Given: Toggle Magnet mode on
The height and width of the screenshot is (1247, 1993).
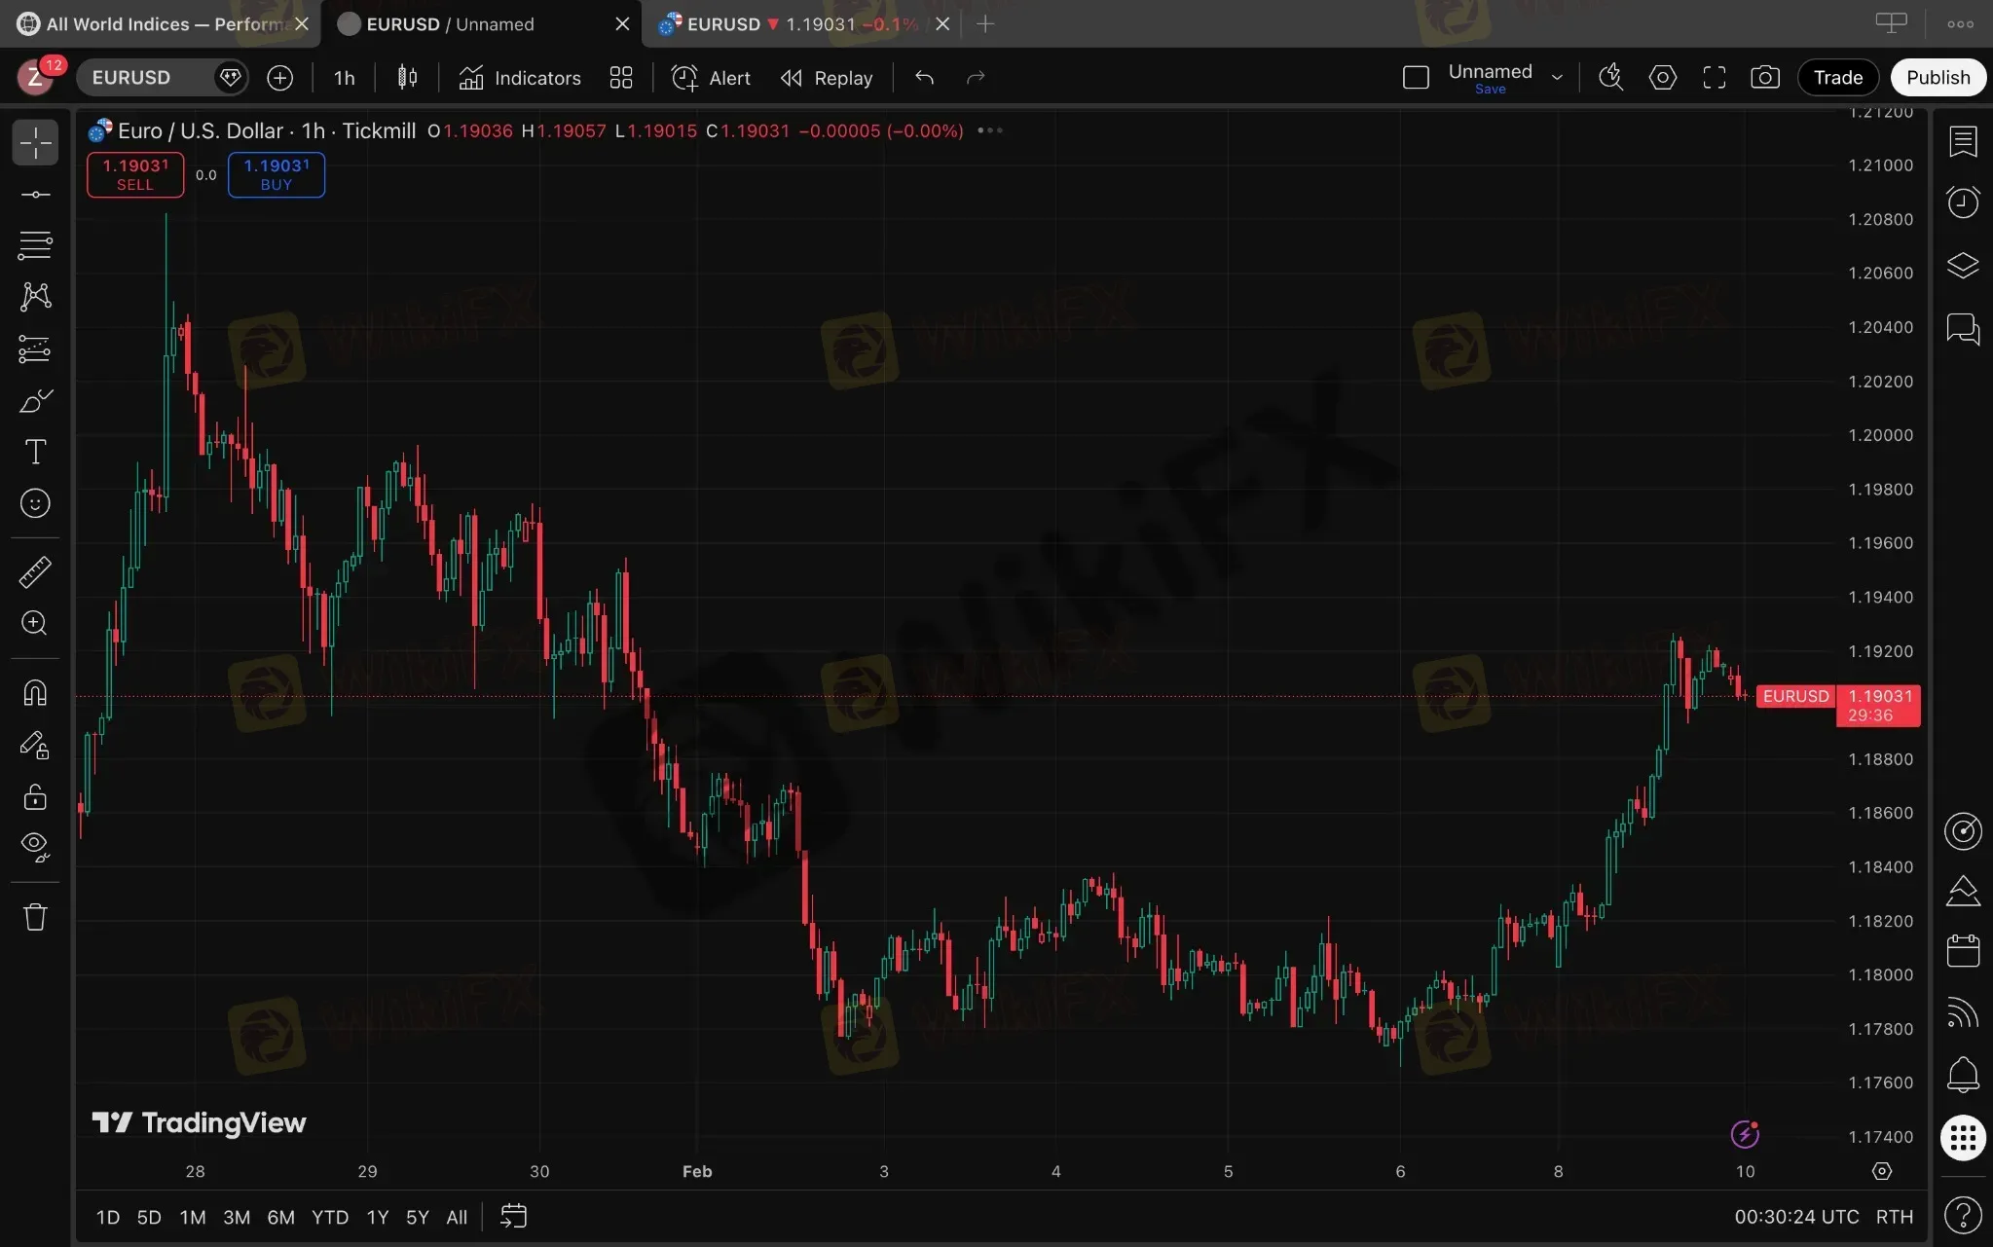Looking at the screenshot, I should 35,693.
